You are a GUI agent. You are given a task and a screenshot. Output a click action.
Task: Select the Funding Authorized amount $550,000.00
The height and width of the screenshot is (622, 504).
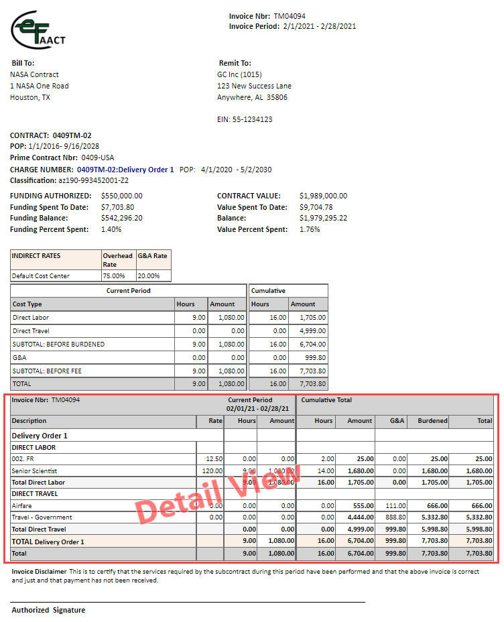click(x=121, y=196)
